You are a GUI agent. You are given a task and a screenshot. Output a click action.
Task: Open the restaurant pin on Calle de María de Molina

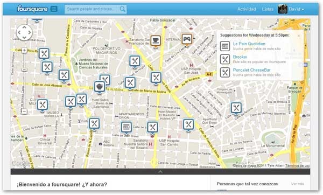(130, 82)
